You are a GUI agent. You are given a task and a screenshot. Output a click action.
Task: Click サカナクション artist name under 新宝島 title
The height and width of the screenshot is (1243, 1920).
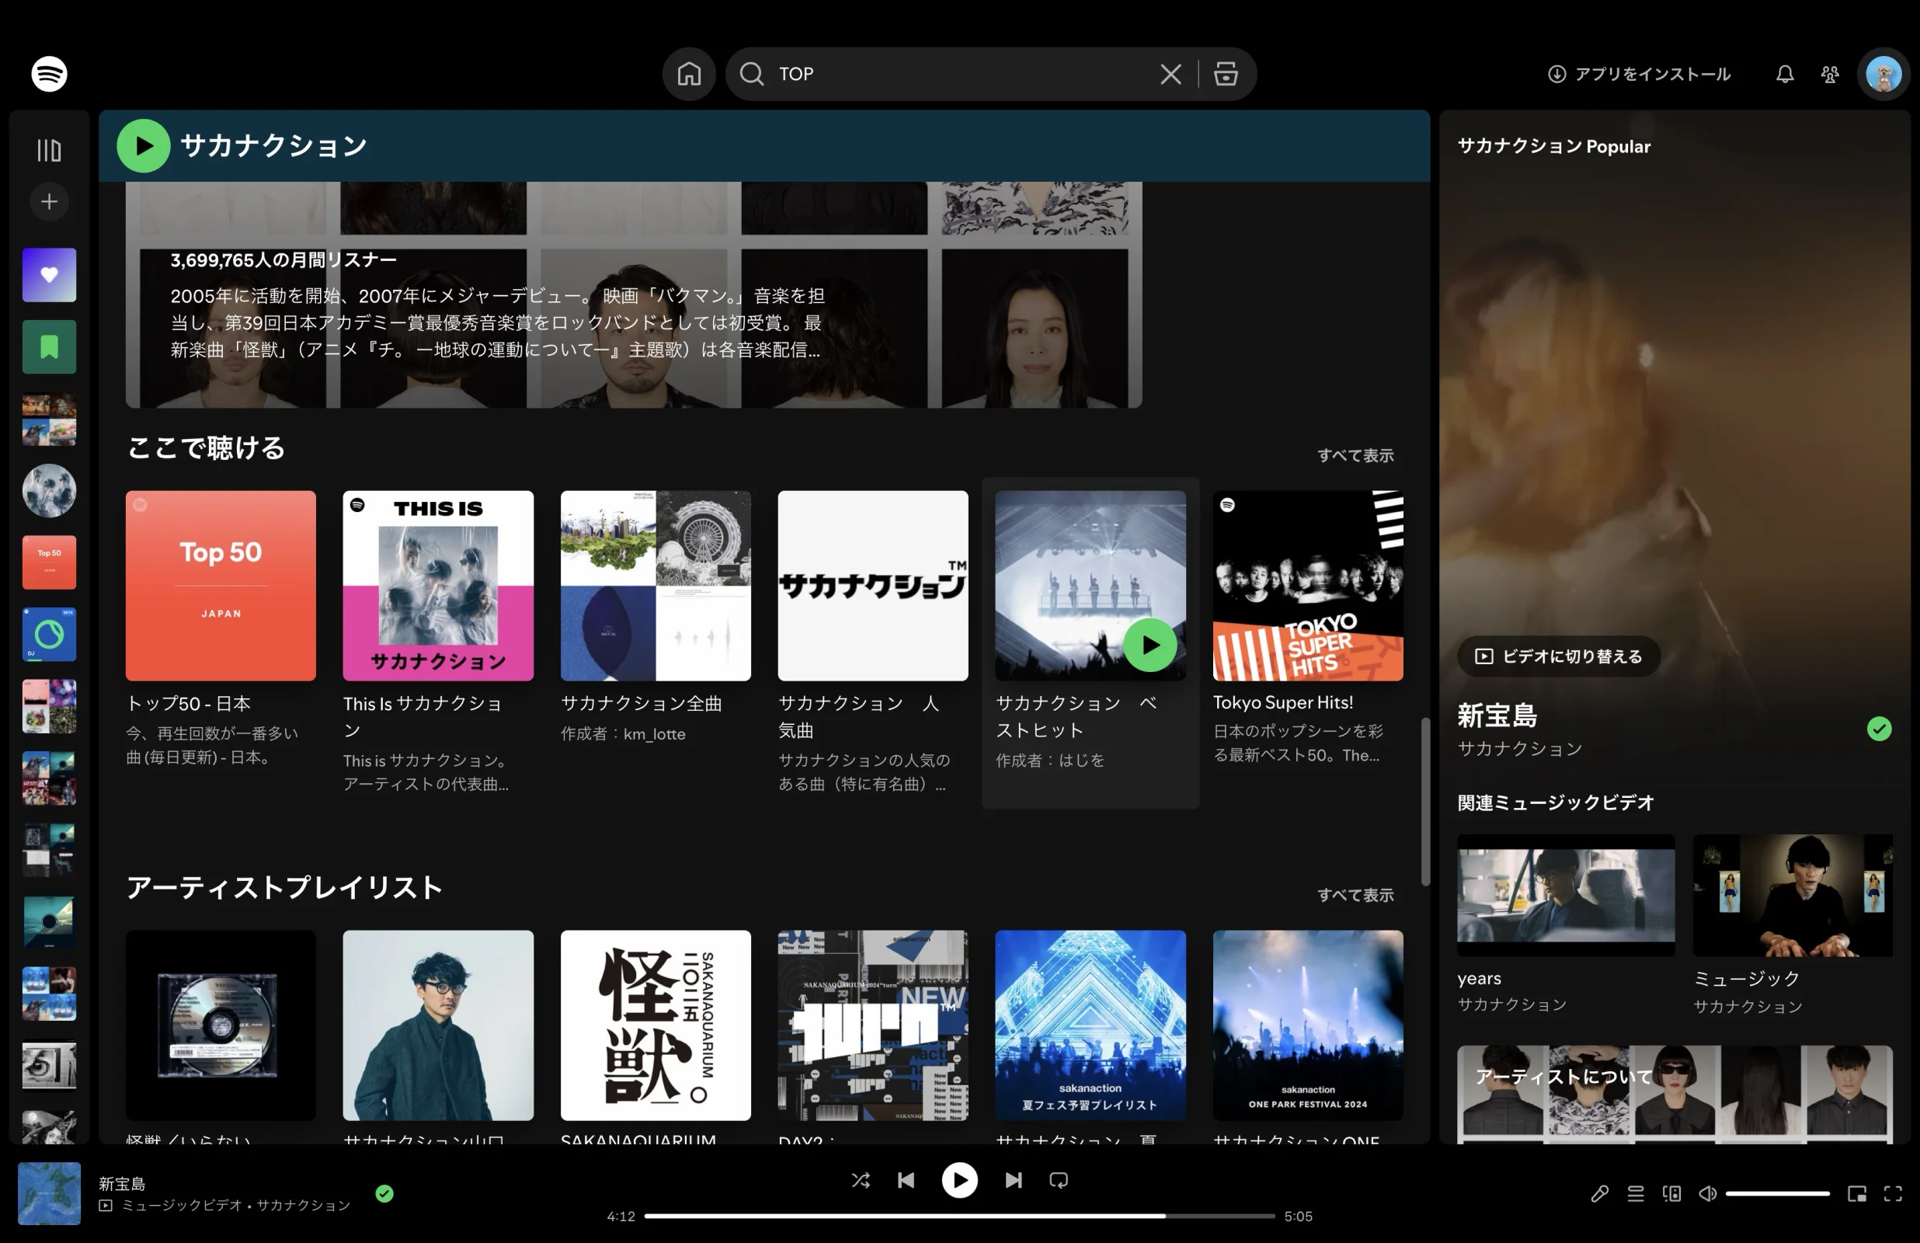coord(1520,749)
